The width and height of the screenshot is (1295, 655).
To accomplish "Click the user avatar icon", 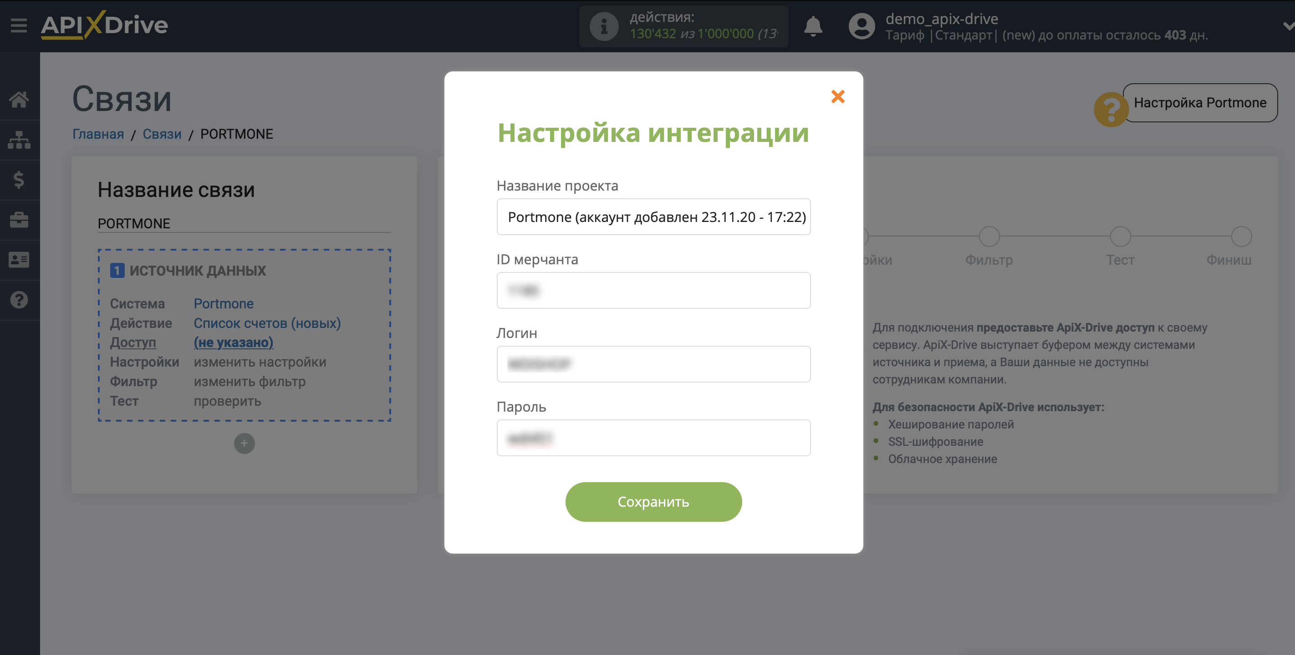I will tap(862, 26).
